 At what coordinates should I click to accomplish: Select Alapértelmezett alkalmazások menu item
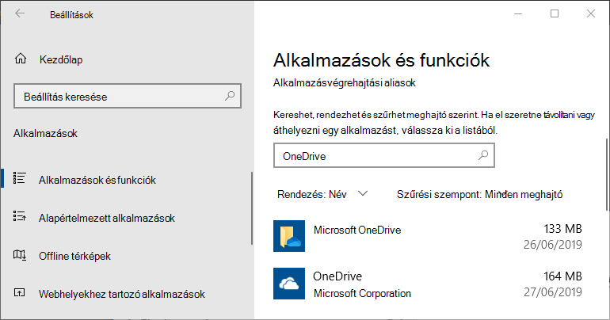107,218
